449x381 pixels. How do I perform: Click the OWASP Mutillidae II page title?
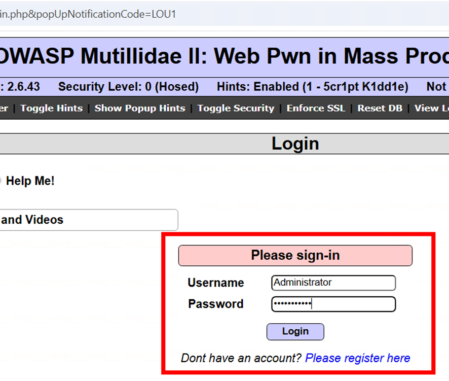[x=224, y=56]
